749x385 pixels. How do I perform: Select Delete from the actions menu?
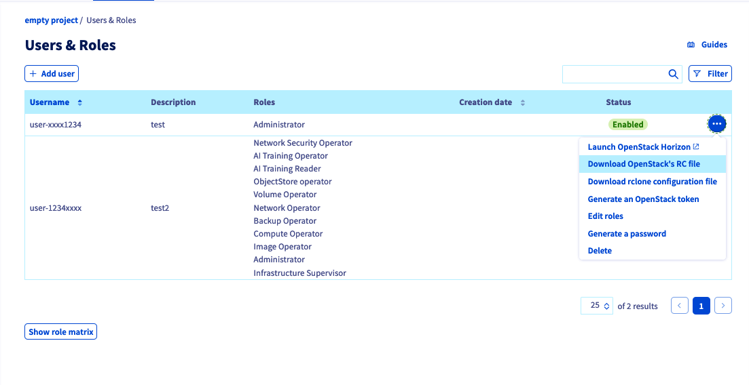[600, 251]
